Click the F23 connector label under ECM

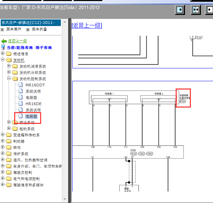pos(142,154)
